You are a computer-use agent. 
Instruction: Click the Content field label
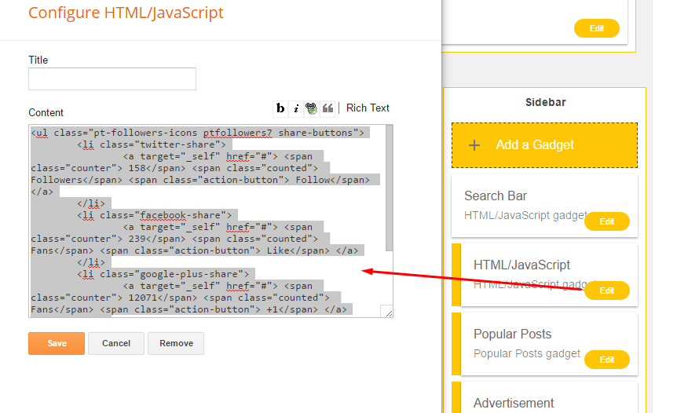tap(46, 112)
